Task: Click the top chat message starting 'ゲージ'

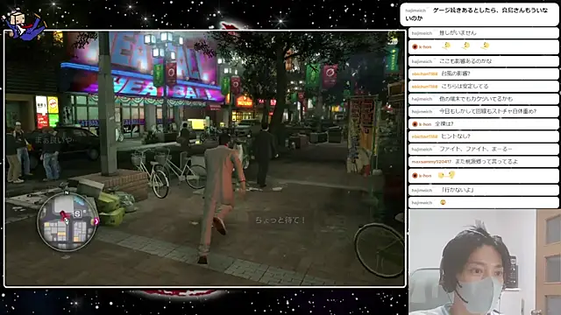Action: pyautogui.click(x=479, y=14)
